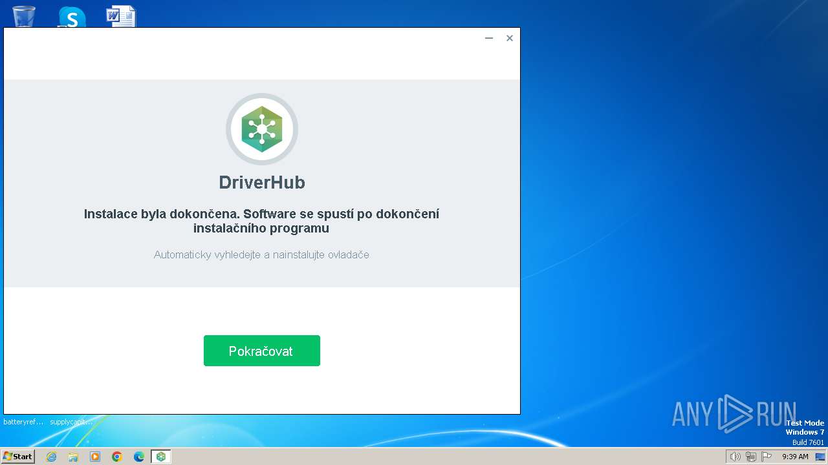Open Windows Explorer folder icon in taskbar
This screenshot has height=465, width=828.
[x=73, y=457]
